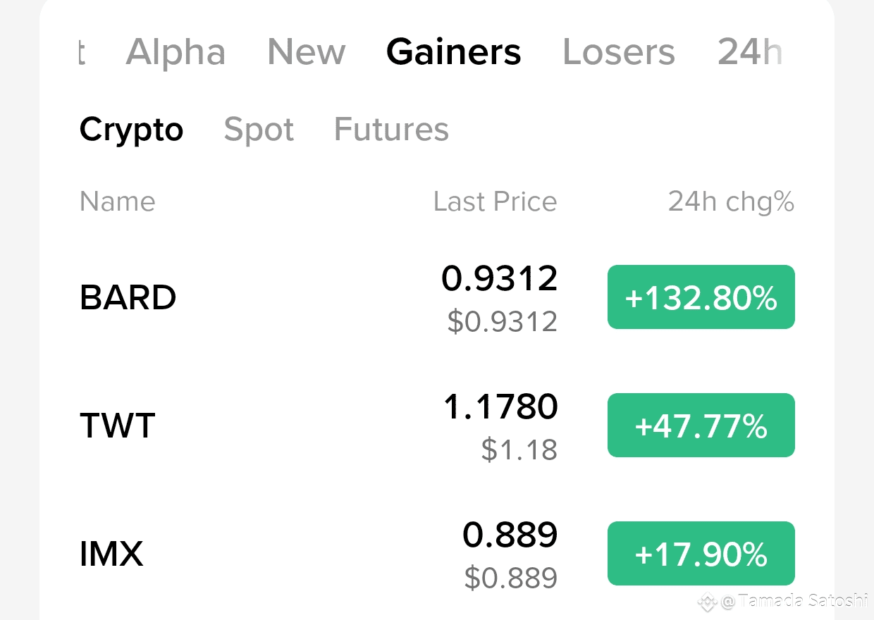Open the Futures sub-tab

click(391, 130)
